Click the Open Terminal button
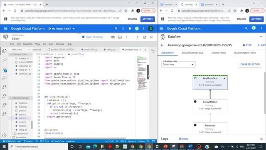Image resolution: width=266 pixels, height=150 pixels. [x=92, y=37]
